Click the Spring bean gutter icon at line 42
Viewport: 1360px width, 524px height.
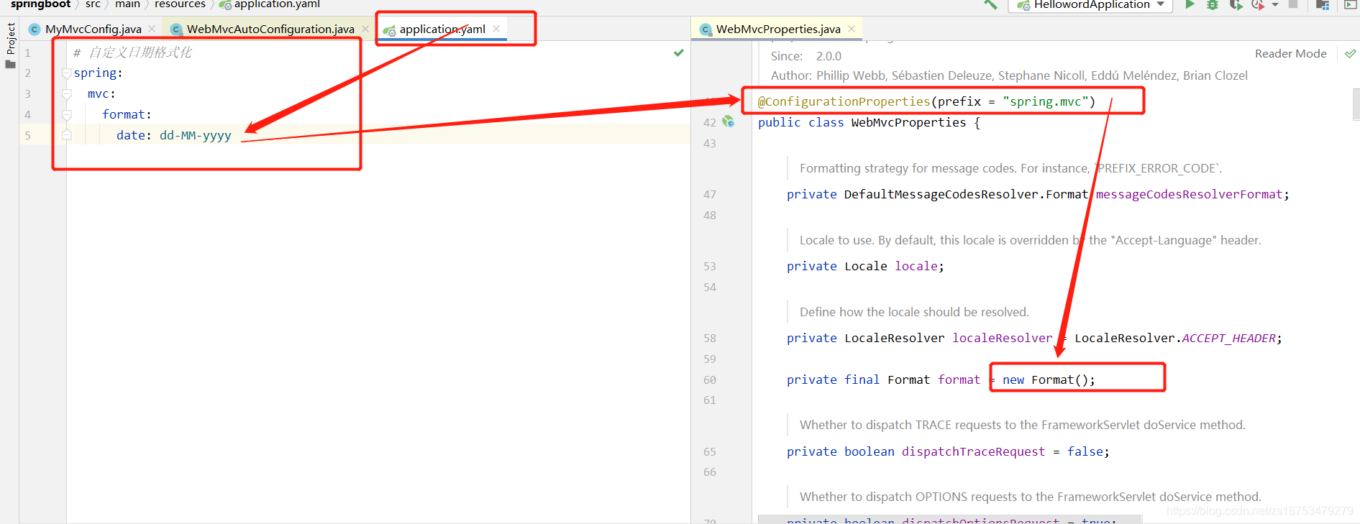(729, 122)
